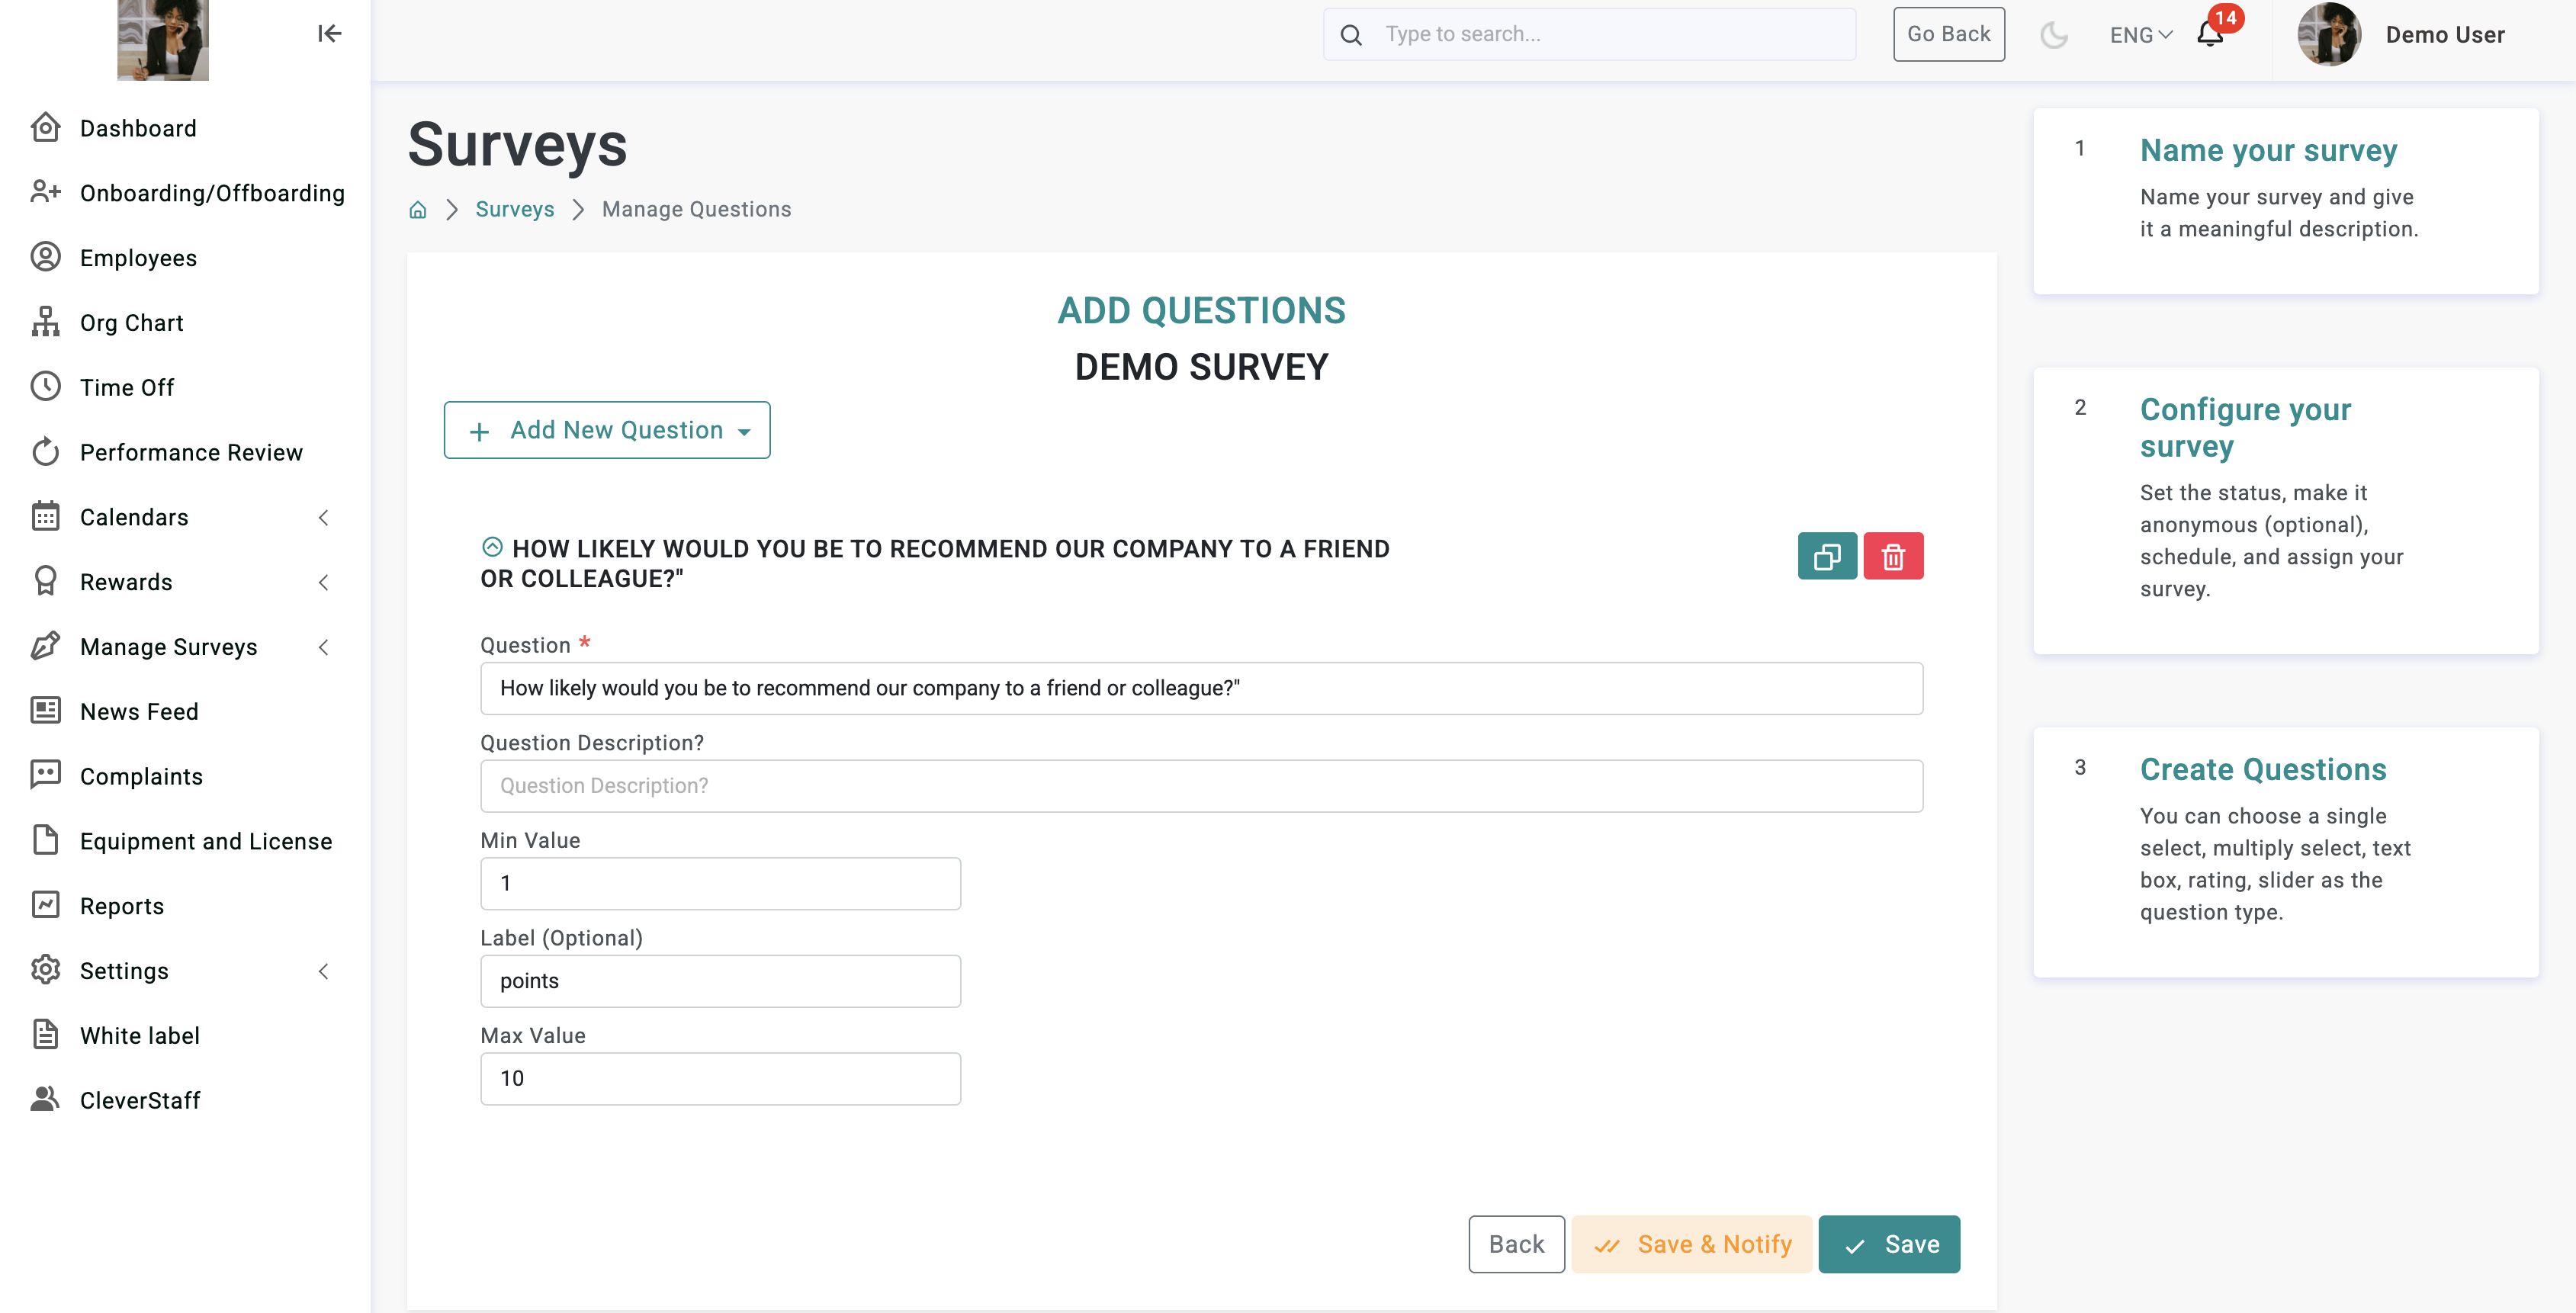Click the Label (Optional) points field
The height and width of the screenshot is (1313, 2576).
coord(720,981)
